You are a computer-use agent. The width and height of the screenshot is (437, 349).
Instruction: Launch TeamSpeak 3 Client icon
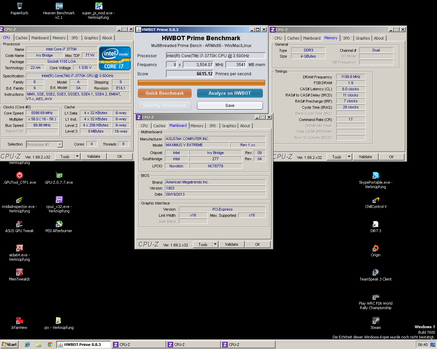(376, 272)
